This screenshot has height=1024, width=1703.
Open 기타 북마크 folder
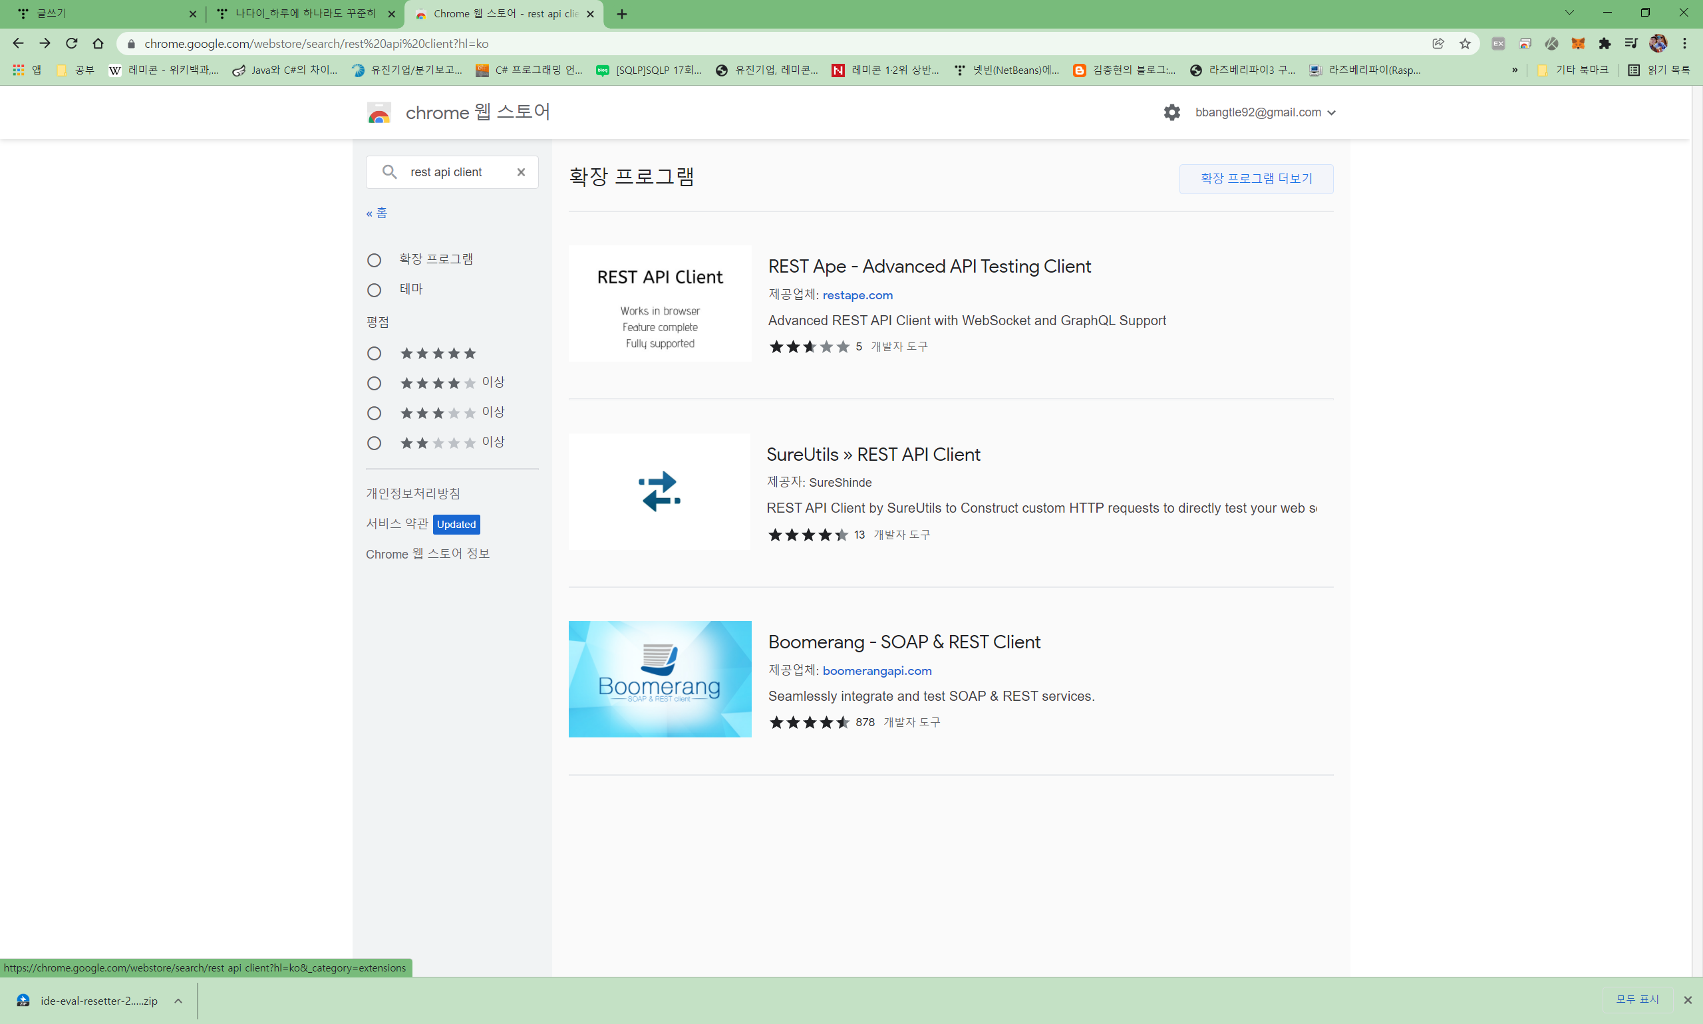click(x=1573, y=70)
